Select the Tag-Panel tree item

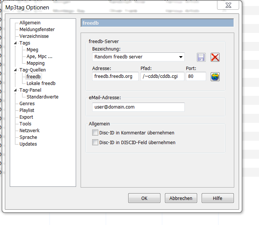point(30,90)
